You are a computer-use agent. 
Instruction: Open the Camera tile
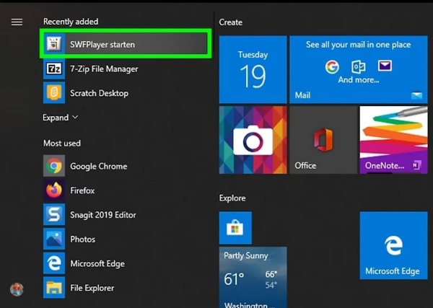[x=251, y=140]
